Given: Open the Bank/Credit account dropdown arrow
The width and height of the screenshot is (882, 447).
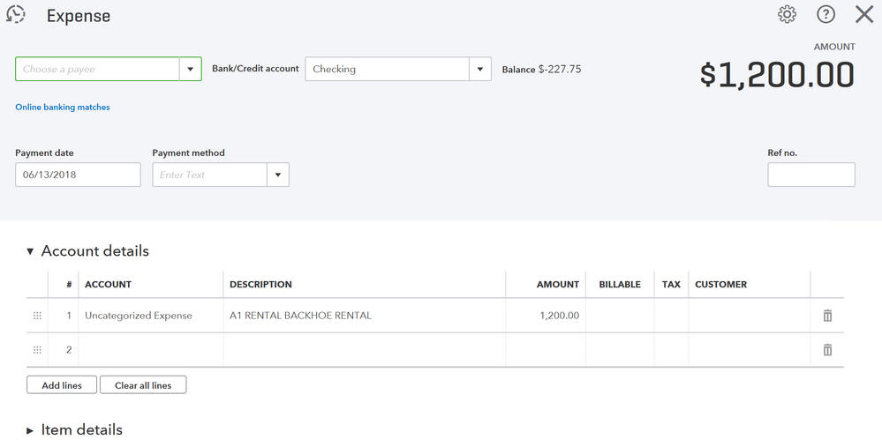Looking at the screenshot, I should tap(479, 70).
